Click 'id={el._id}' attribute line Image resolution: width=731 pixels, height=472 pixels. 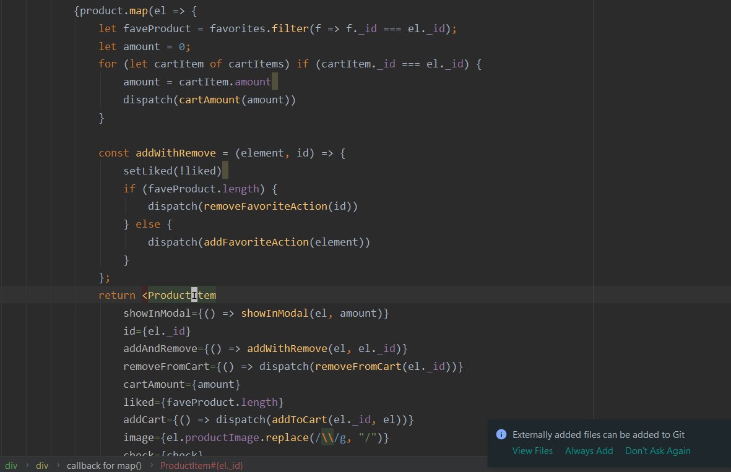tap(157, 331)
